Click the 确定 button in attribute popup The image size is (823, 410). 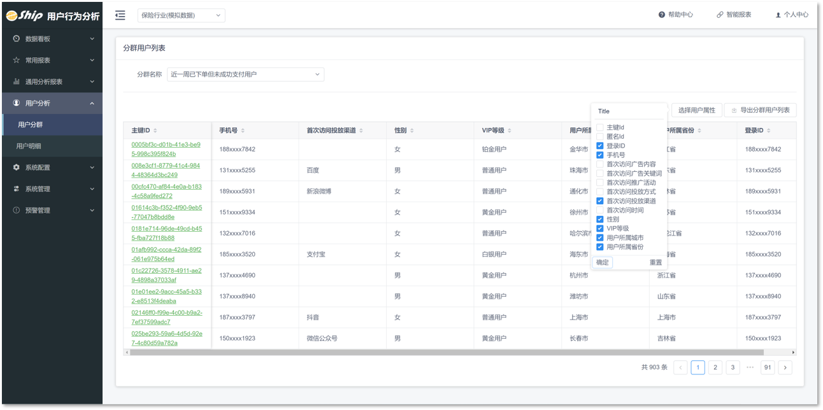601,262
